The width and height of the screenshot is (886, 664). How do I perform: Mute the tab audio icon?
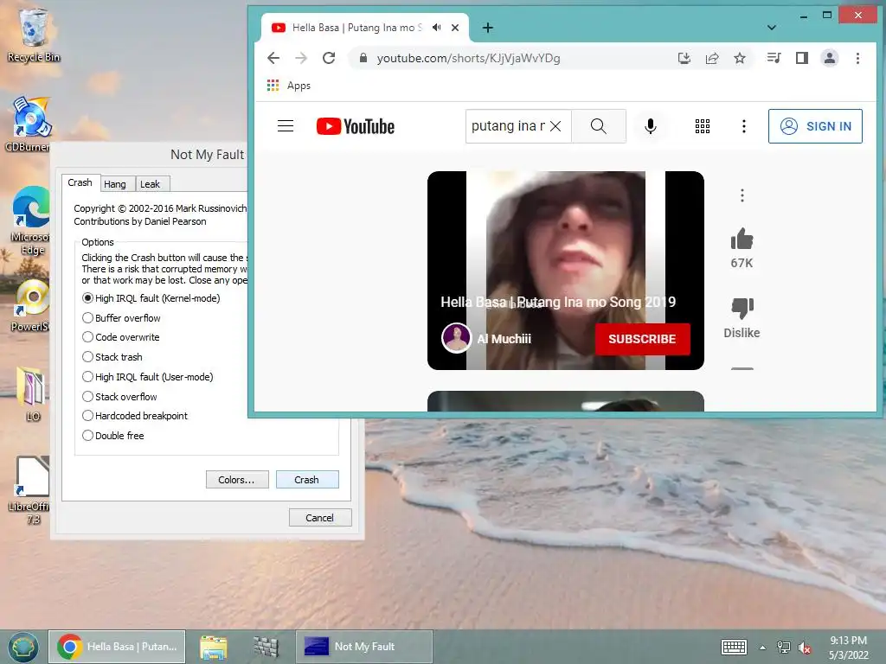436,27
